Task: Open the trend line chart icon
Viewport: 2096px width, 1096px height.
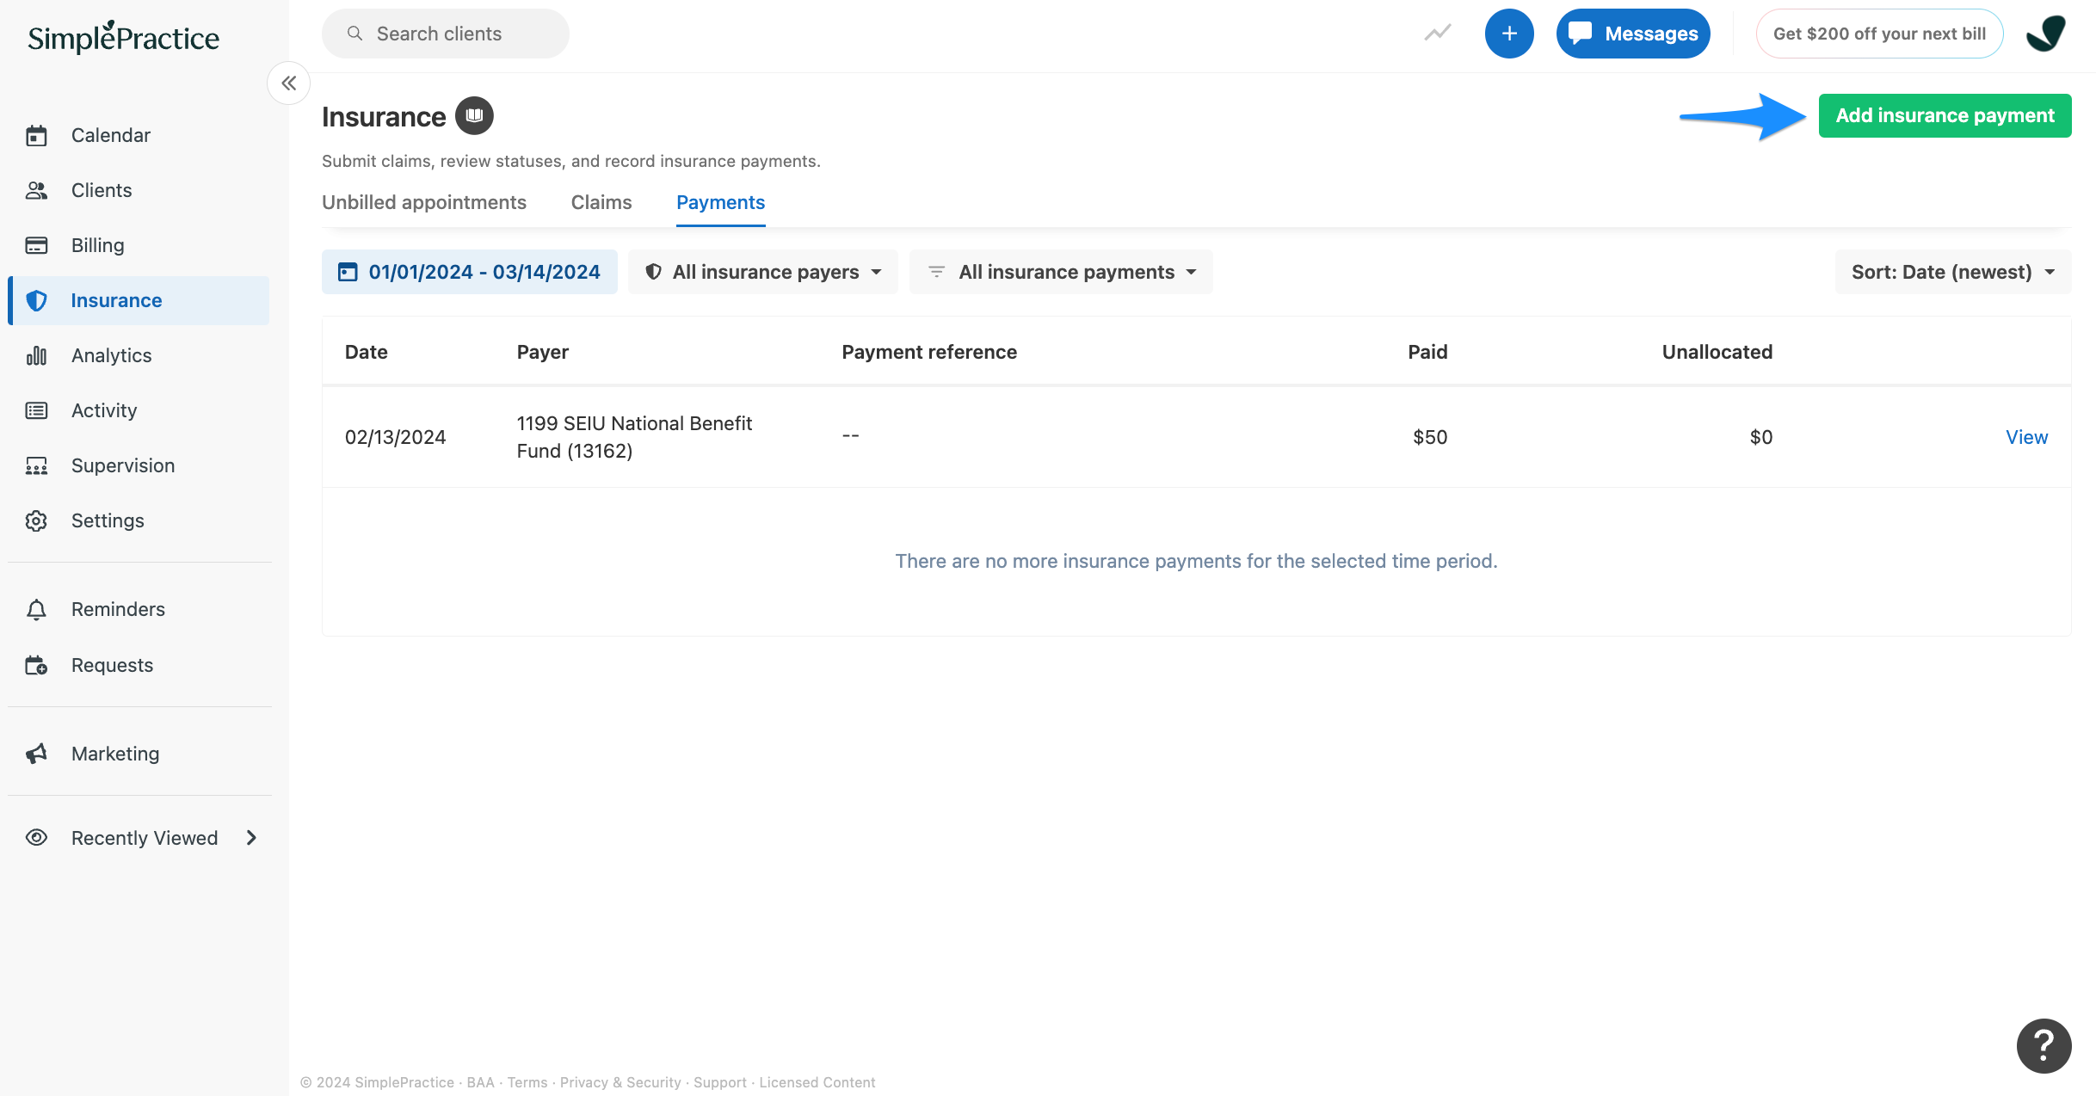Action: click(1437, 34)
